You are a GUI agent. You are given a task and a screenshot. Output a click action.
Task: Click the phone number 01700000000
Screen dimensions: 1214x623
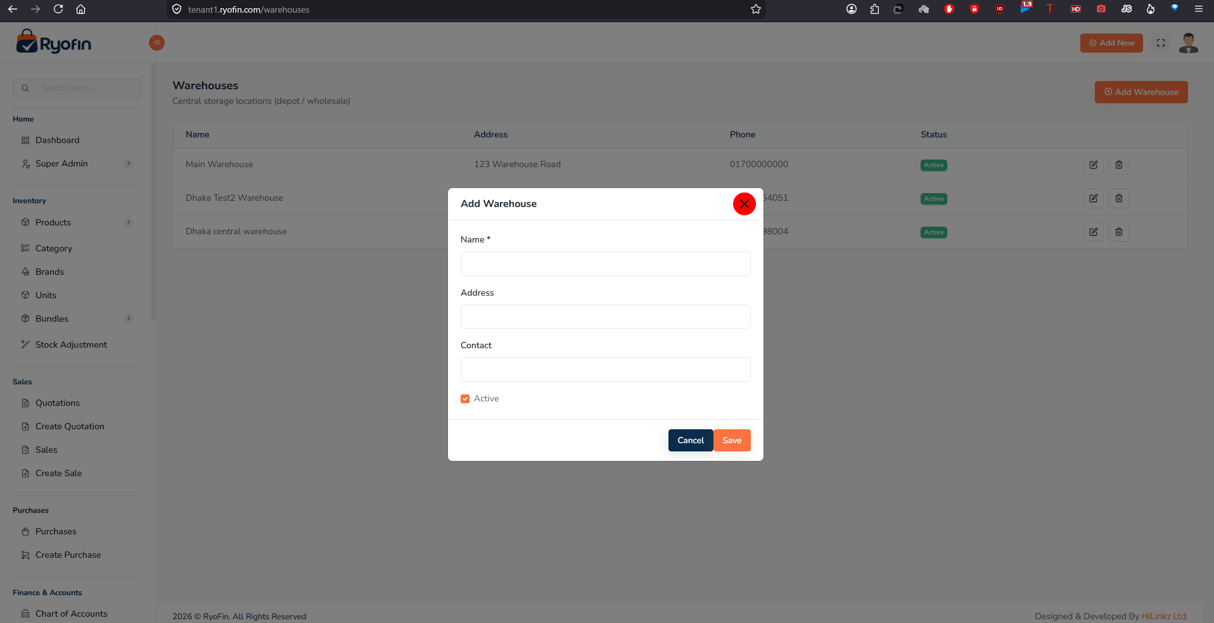tap(759, 164)
